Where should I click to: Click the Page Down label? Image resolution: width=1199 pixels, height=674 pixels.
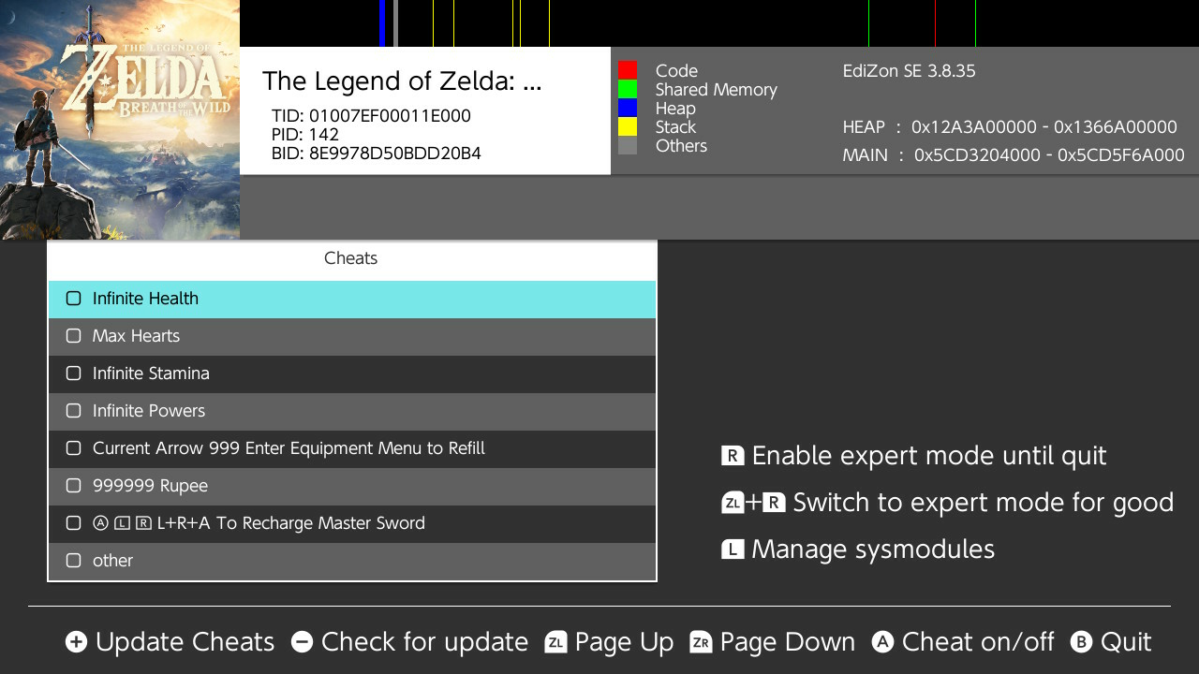(788, 642)
